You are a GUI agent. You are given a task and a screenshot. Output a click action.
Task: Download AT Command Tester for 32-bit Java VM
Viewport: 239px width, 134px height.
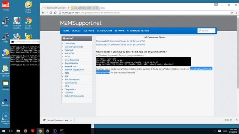click(x=120, y=41)
